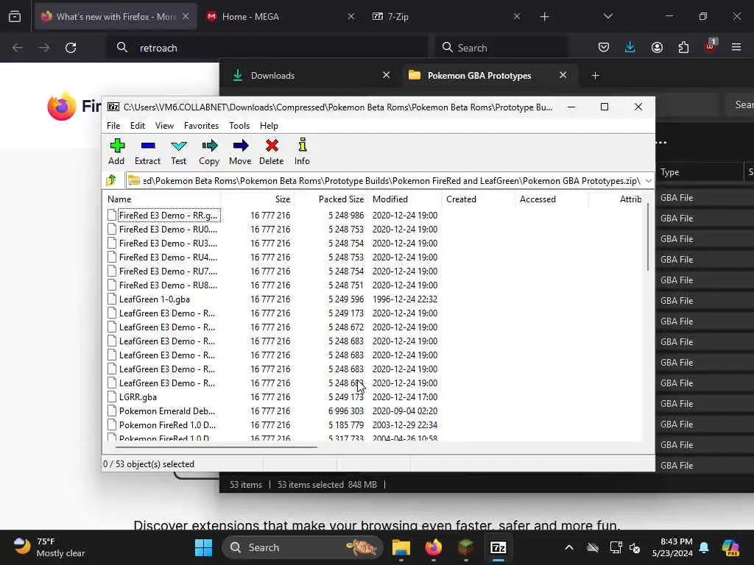The width and height of the screenshot is (754, 565).
Task: Sort by the Modified column header
Action: tap(404, 199)
